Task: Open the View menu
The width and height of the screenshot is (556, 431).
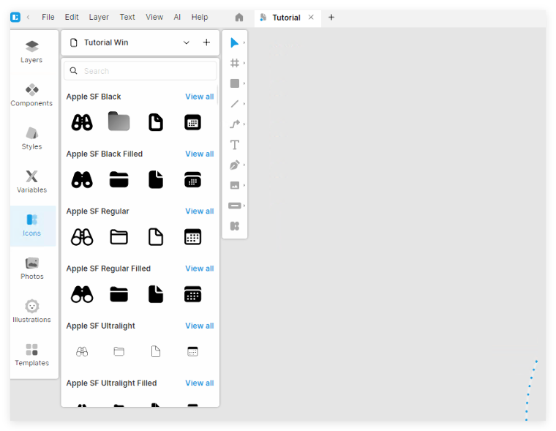Action: point(154,17)
